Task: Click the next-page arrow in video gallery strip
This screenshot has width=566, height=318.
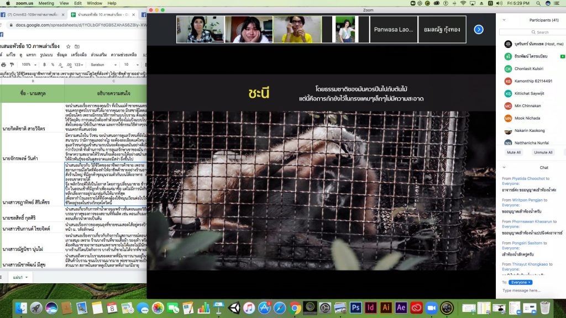Action: pos(479,29)
